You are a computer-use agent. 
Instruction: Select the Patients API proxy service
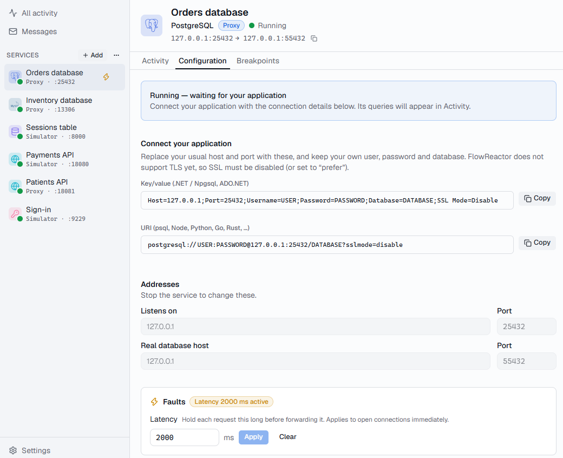coord(64,187)
